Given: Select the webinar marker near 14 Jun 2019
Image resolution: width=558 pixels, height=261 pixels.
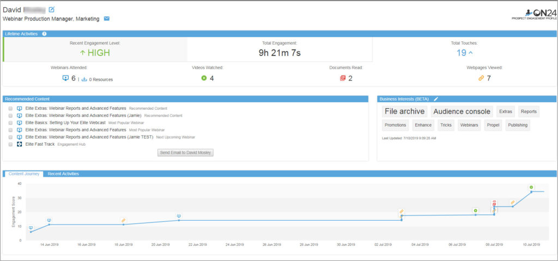Looking at the screenshot, I should pos(49,220).
